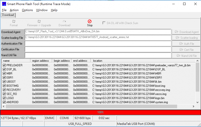This screenshot has width=201, height=127.
Task: Click the 'begin address' column header
Action: [62, 61]
